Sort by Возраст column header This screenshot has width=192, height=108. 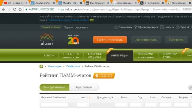(184, 97)
